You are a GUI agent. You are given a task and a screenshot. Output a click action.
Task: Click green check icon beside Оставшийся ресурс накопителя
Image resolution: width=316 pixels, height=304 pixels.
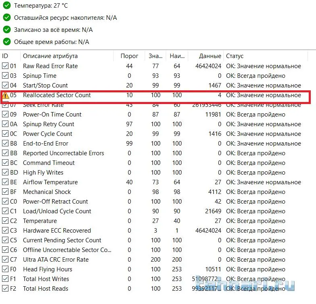[x=7, y=18]
